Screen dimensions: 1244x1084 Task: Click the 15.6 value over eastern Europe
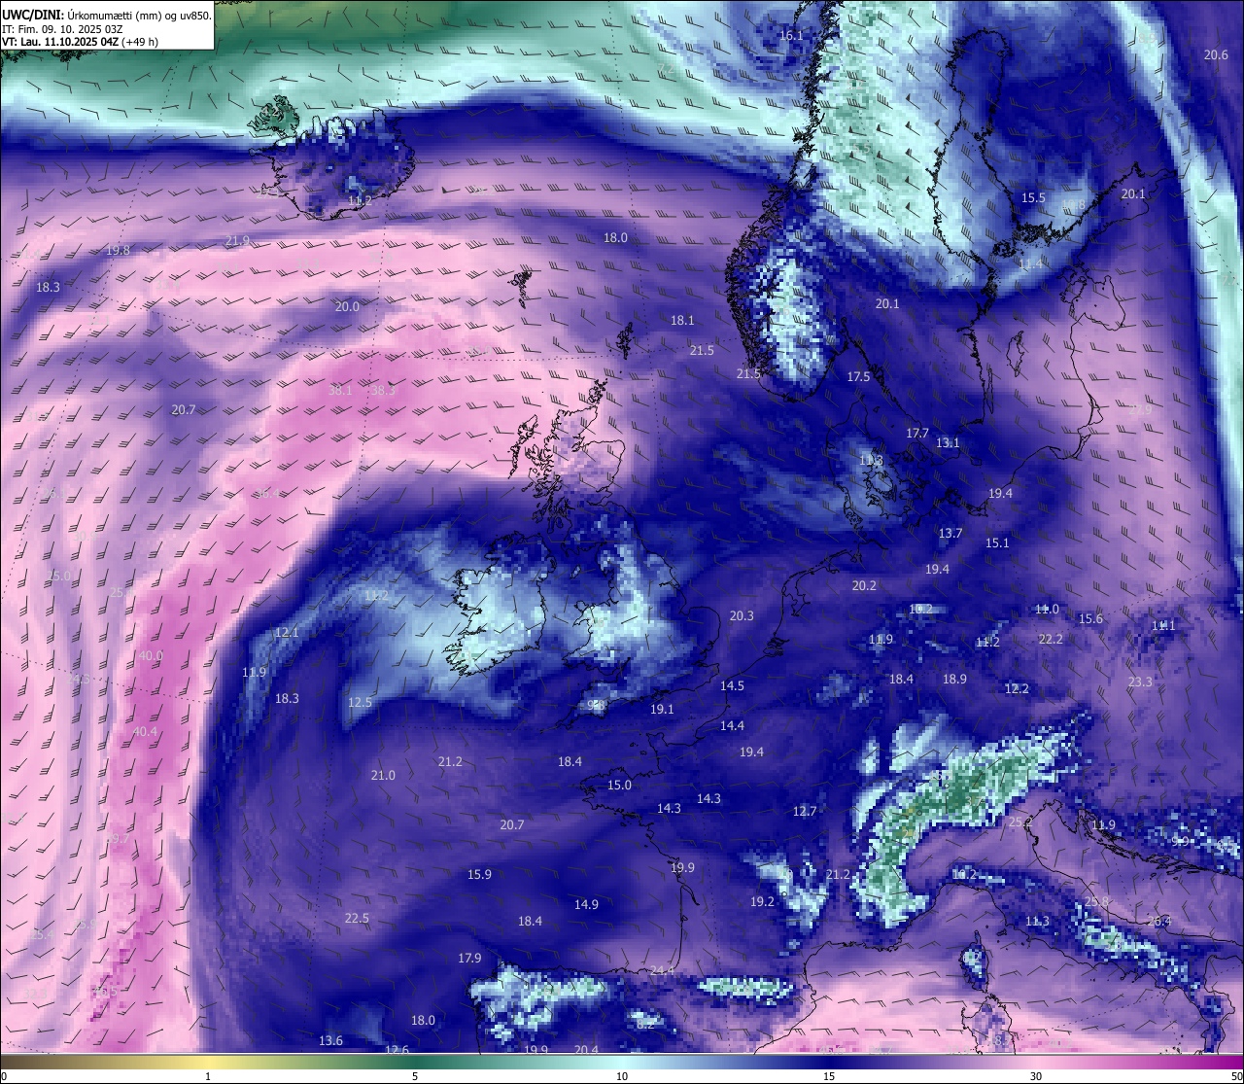coord(1090,619)
